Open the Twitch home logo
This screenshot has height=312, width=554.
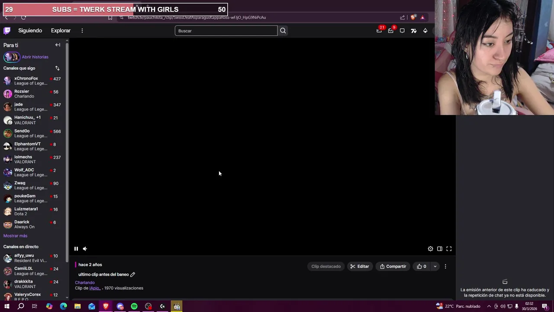coord(7,30)
